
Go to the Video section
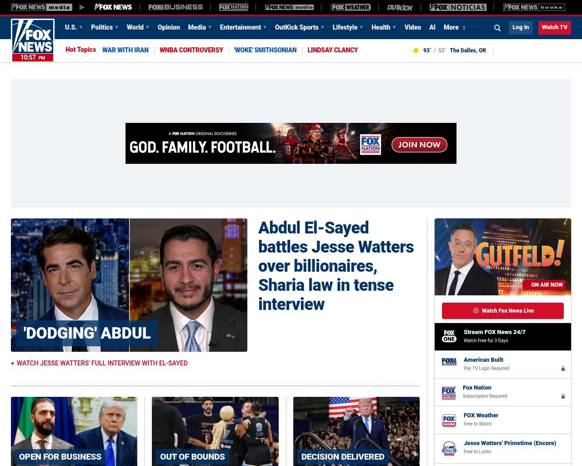click(413, 27)
